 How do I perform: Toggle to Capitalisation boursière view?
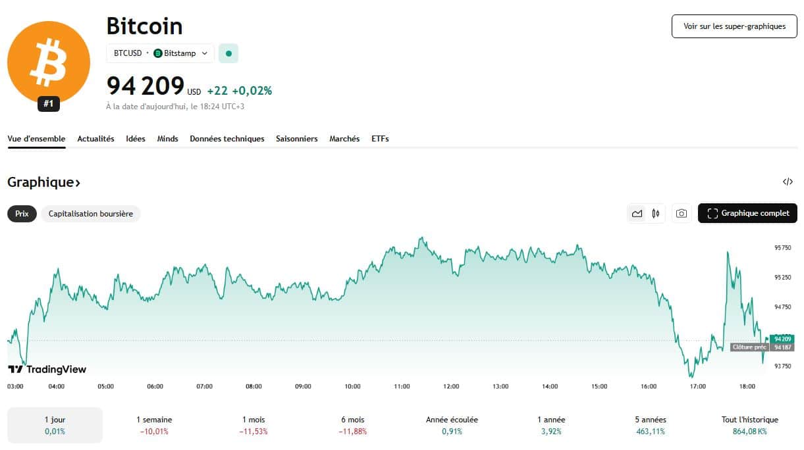pyautogui.click(x=90, y=213)
